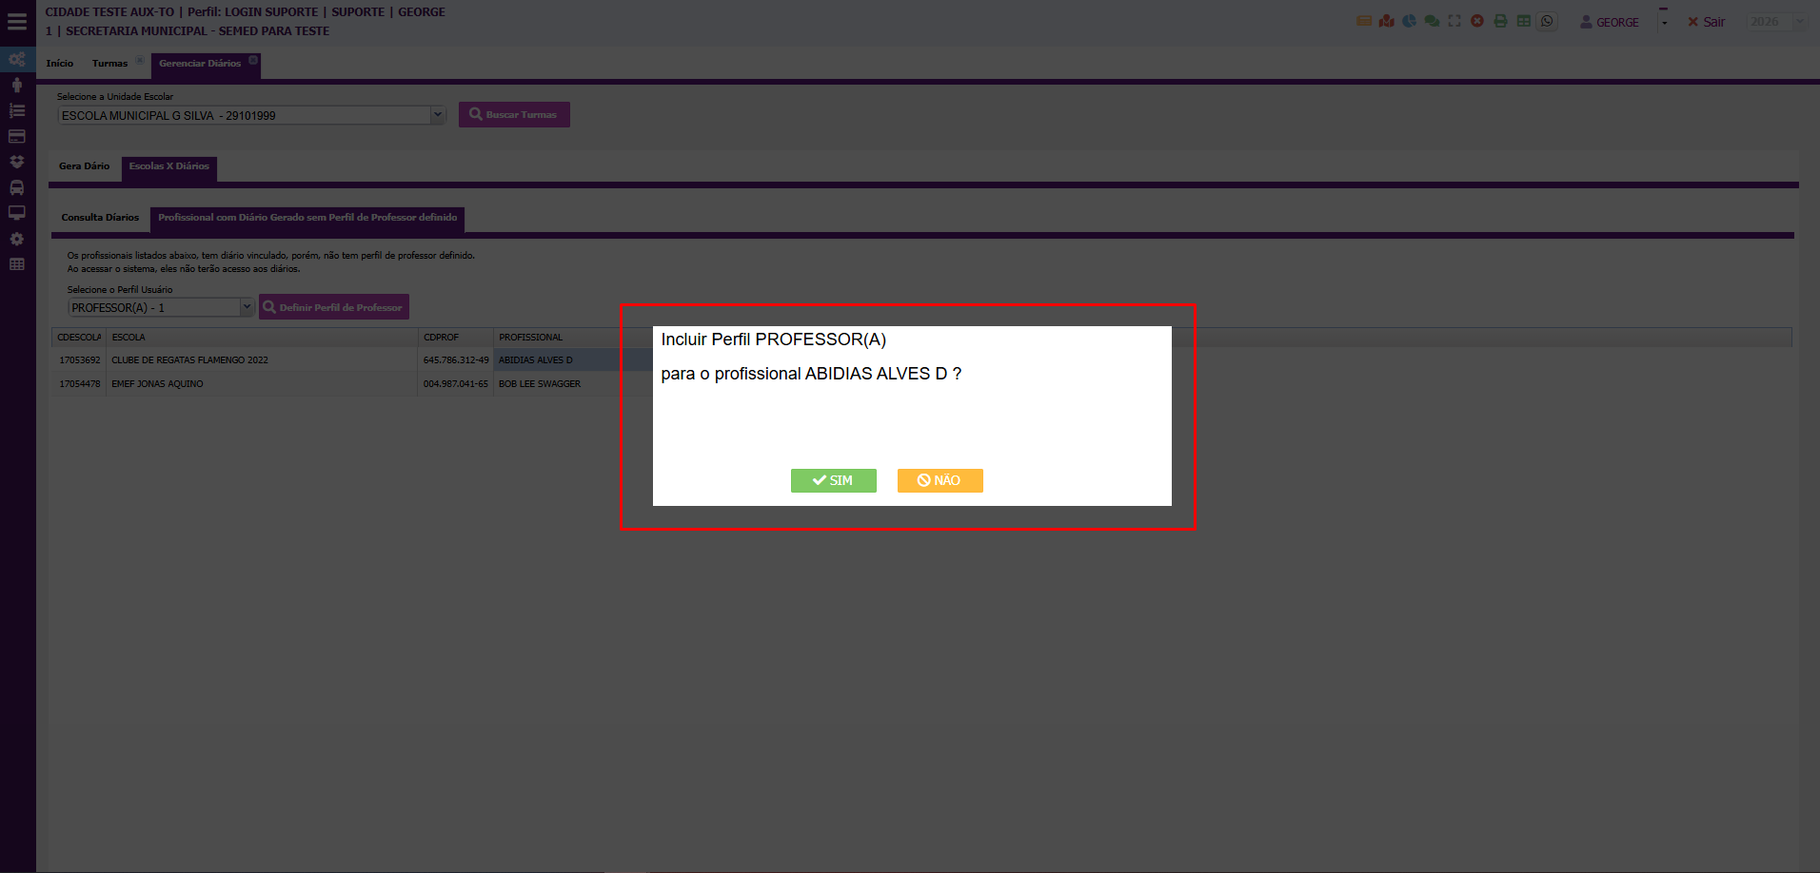Click the orange NÃO button

940,480
